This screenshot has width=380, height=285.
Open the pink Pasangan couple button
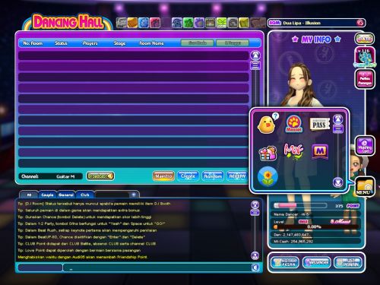point(365,79)
